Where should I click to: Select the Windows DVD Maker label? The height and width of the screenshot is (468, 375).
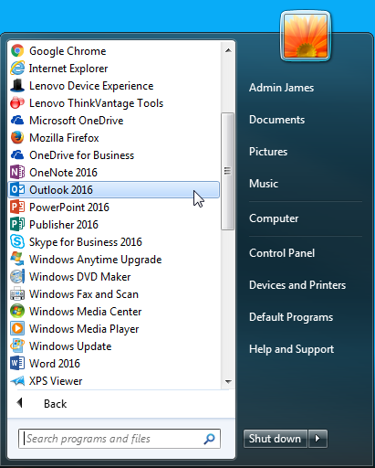pyautogui.click(x=79, y=277)
